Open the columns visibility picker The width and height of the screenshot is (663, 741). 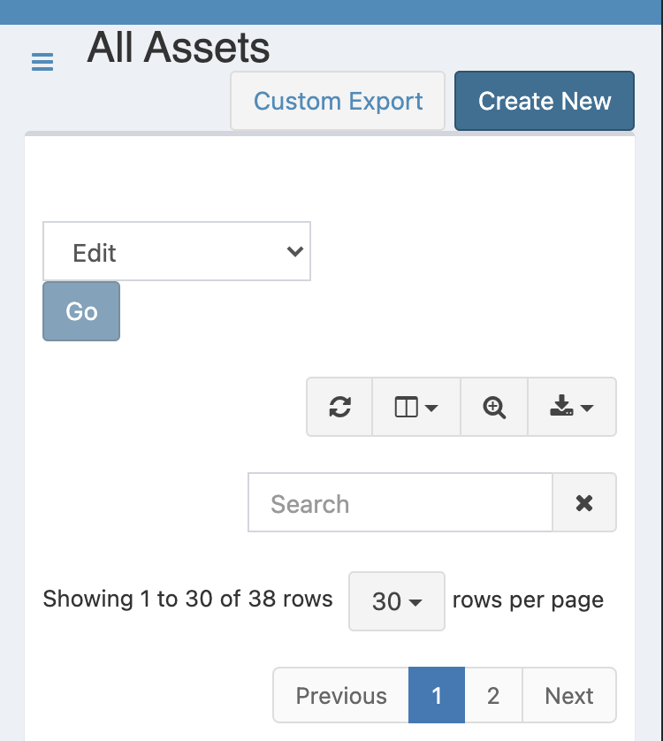click(x=416, y=407)
